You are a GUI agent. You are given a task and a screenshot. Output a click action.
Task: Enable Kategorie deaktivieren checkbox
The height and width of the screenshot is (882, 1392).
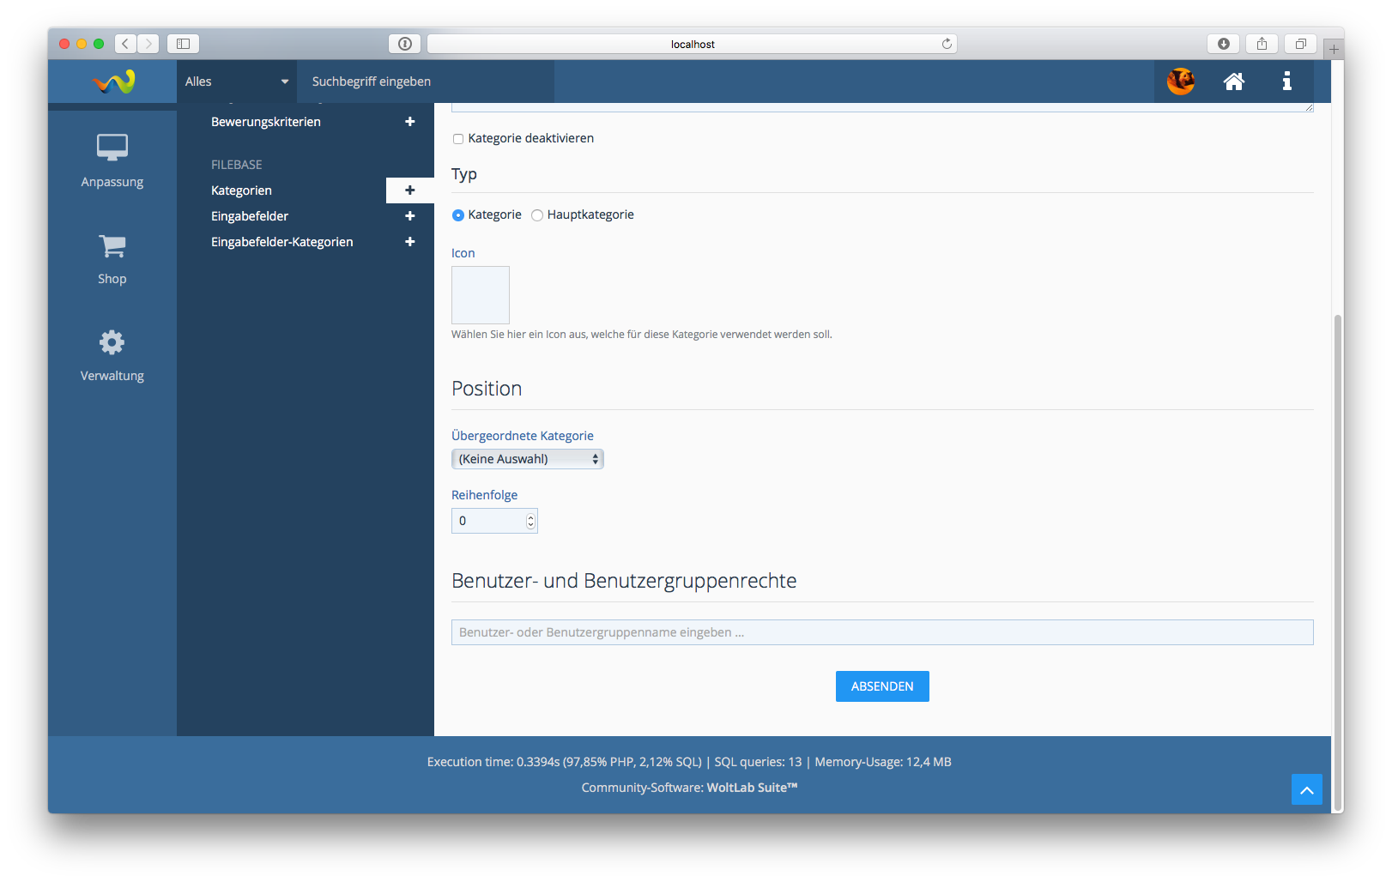(458, 139)
